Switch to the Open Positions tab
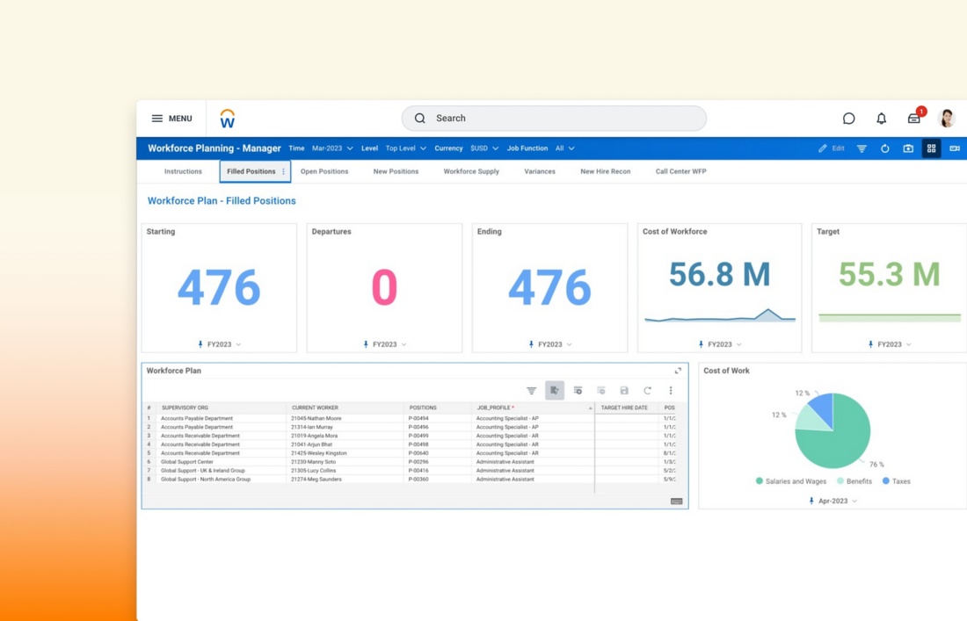This screenshot has height=621, width=967. pos(324,171)
